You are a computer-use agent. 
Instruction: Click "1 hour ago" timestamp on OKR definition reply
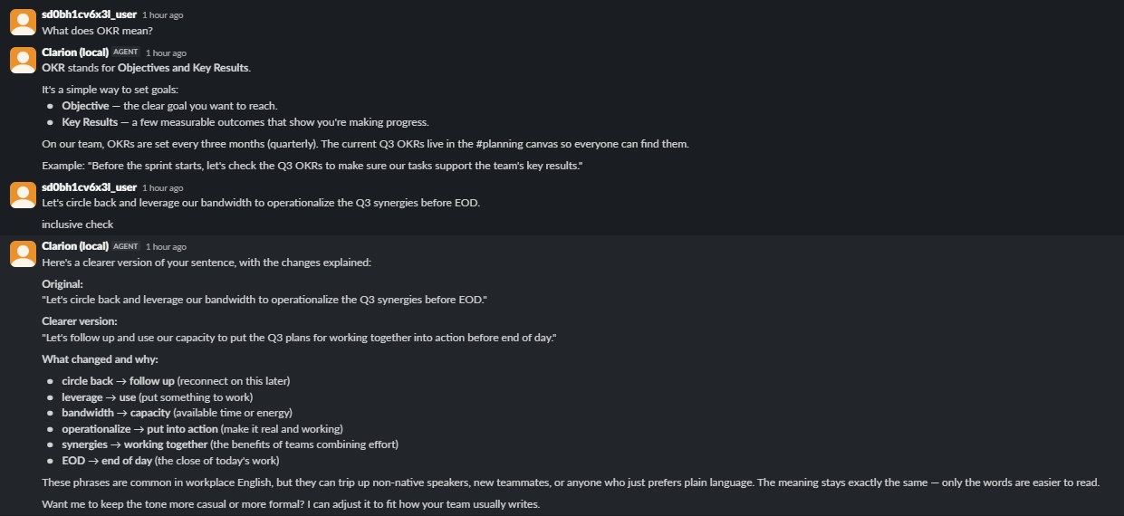click(x=166, y=53)
